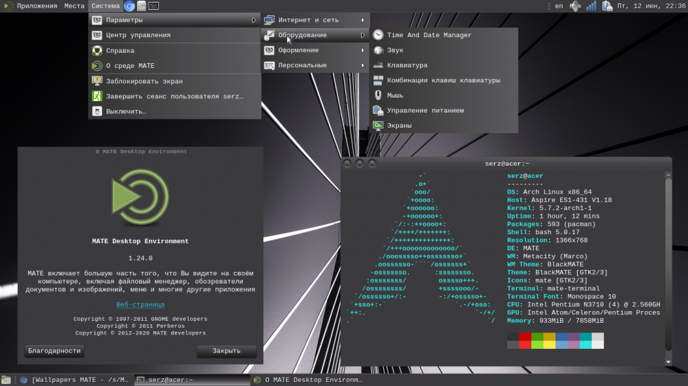Open Time And Date Manager entry
Image resolution: width=688 pixels, height=386 pixels.
[444, 35]
